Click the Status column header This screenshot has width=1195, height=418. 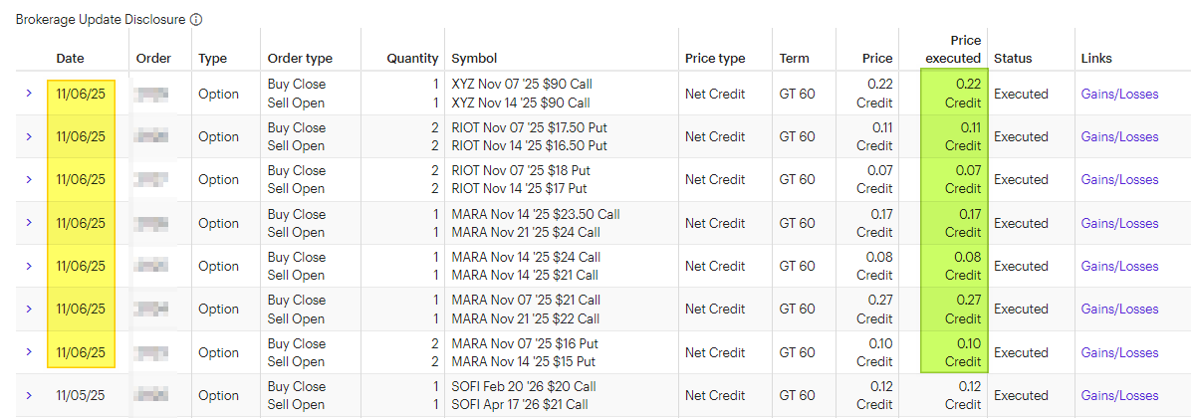click(1013, 59)
